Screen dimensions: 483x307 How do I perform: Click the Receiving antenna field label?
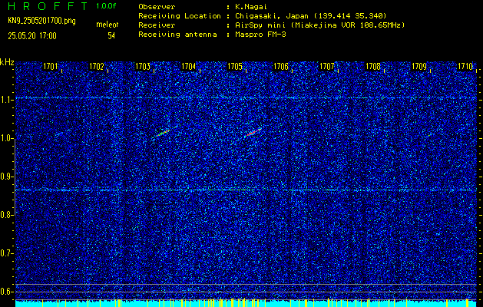pos(177,35)
